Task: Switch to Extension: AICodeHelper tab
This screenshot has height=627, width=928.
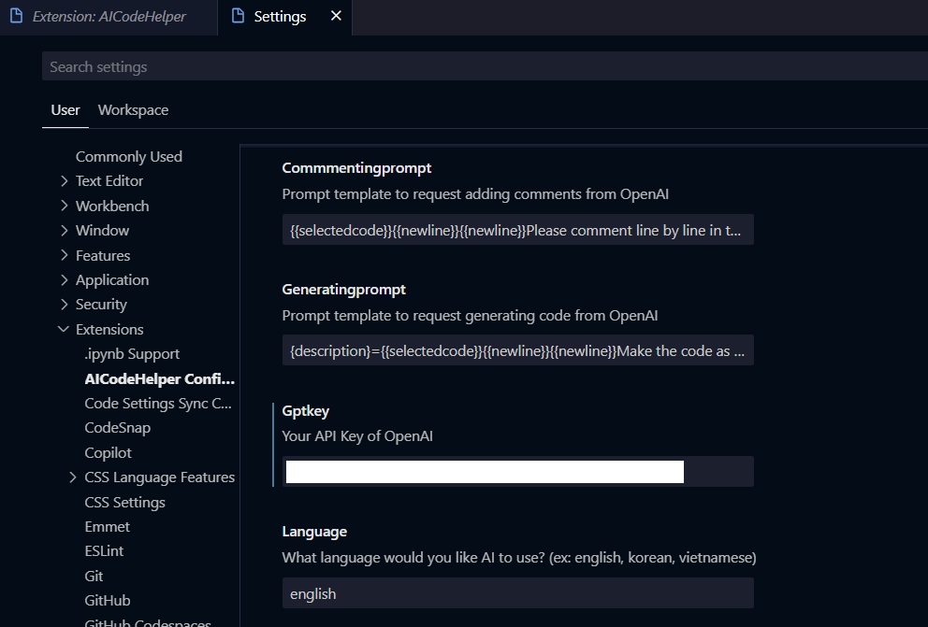Action: (109, 17)
